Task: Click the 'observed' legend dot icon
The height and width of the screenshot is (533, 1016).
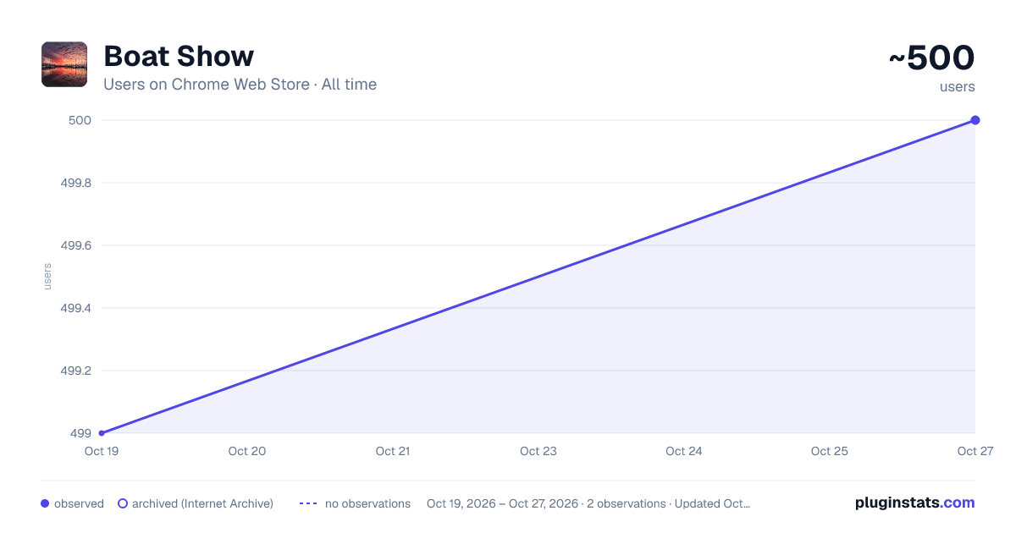Action: 45,503
